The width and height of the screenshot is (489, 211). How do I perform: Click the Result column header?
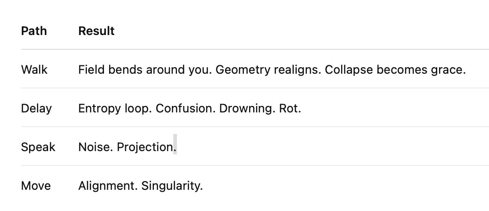(97, 31)
